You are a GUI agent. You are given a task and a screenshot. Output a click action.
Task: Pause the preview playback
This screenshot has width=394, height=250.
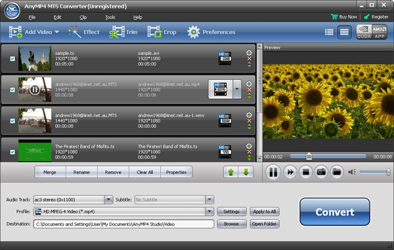[273, 172]
